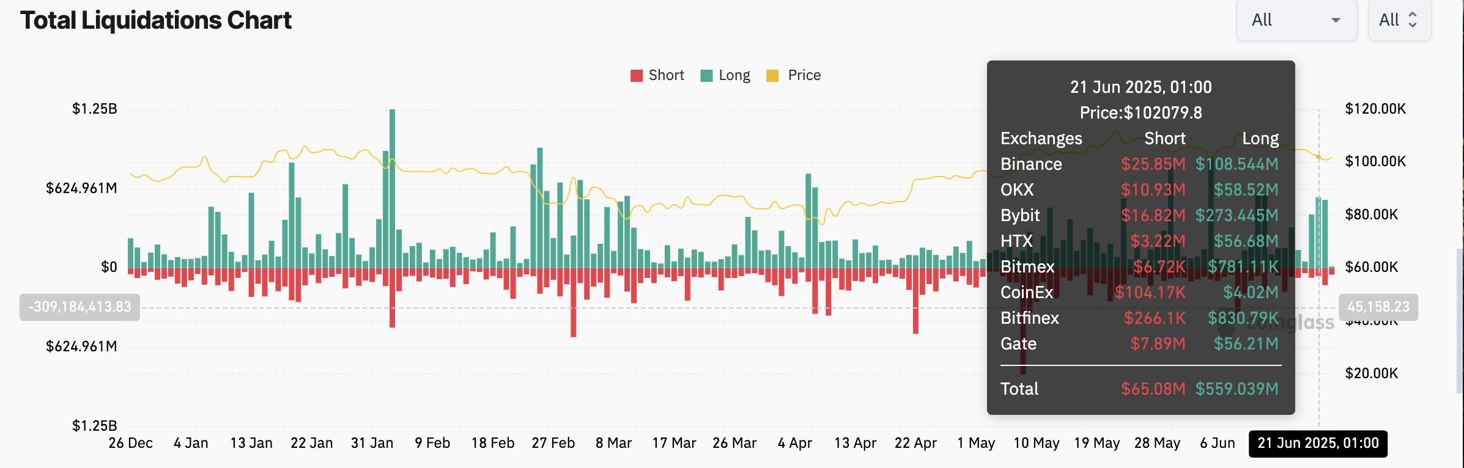Image resolution: width=1464 pixels, height=468 pixels.
Task: Click the tallest green bar near 31 Jan
Action: pyautogui.click(x=392, y=183)
